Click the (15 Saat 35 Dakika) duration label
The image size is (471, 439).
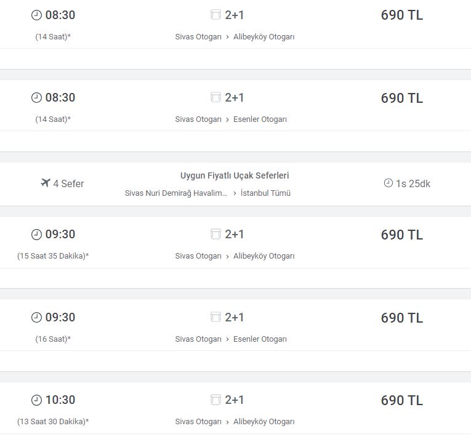coord(53,256)
